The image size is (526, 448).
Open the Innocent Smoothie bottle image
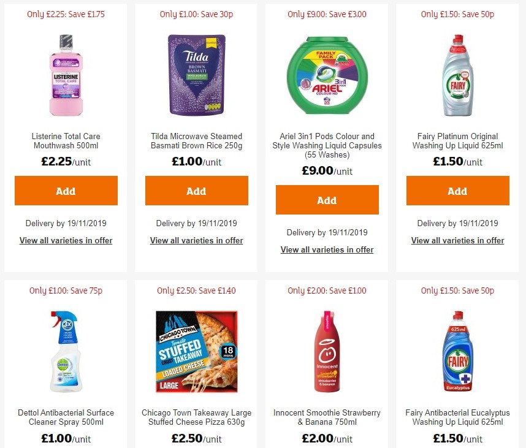327,351
